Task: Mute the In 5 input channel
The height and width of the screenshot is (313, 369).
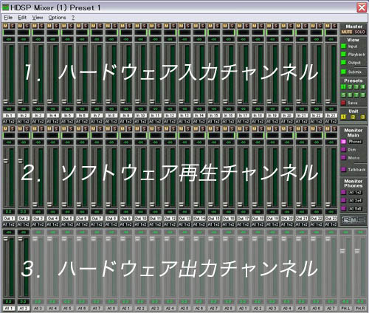Action: point(64,26)
